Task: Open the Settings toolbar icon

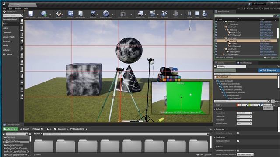Action: 93,14
